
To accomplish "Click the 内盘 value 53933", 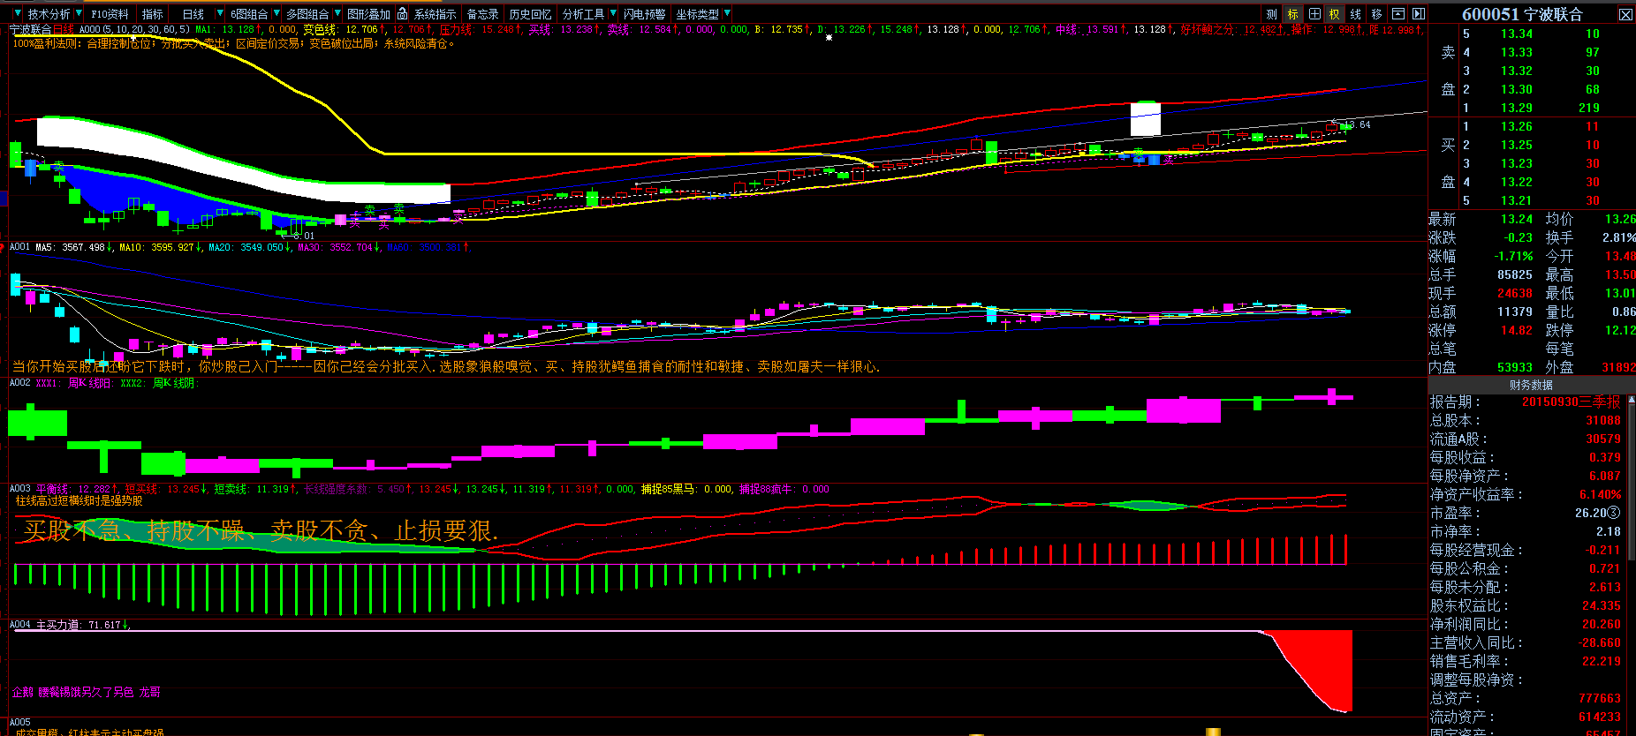I will coord(1514,367).
